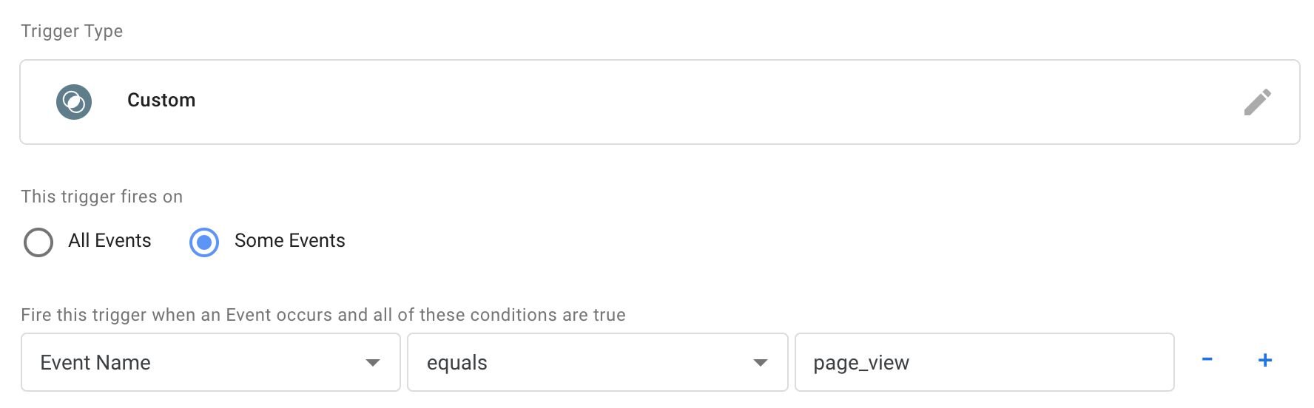Click the This trigger fires on label

click(101, 197)
